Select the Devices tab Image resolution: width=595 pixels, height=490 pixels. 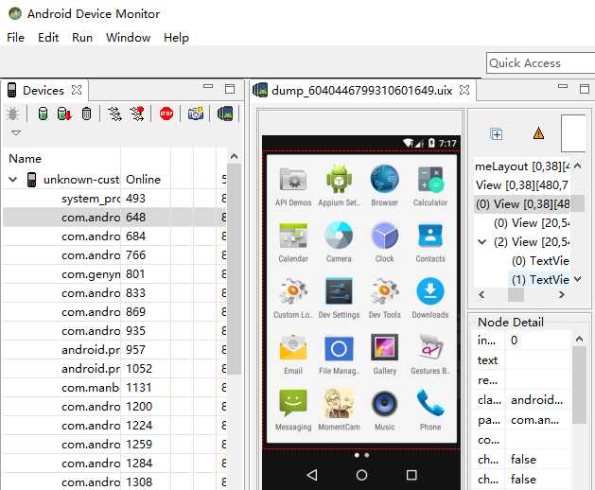[x=44, y=90]
